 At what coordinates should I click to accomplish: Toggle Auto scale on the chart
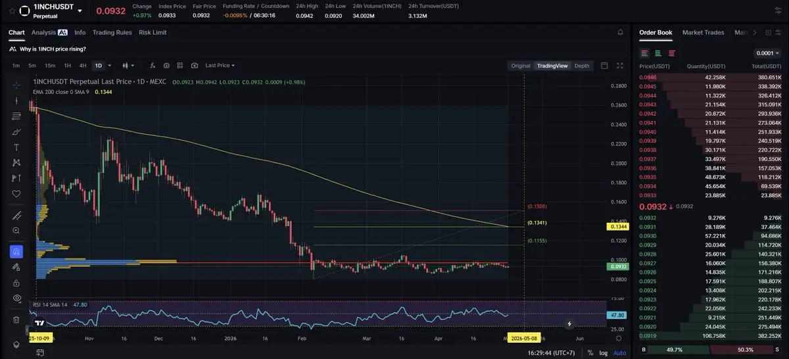[x=619, y=352]
